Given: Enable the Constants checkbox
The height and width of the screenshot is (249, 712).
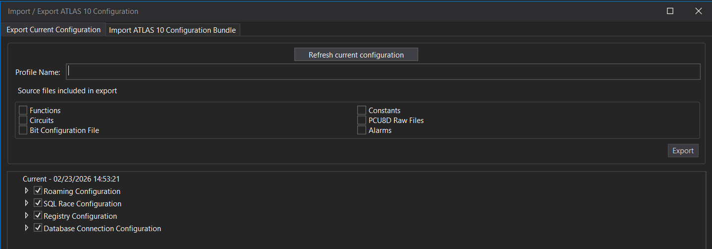Looking at the screenshot, I should point(362,110).
